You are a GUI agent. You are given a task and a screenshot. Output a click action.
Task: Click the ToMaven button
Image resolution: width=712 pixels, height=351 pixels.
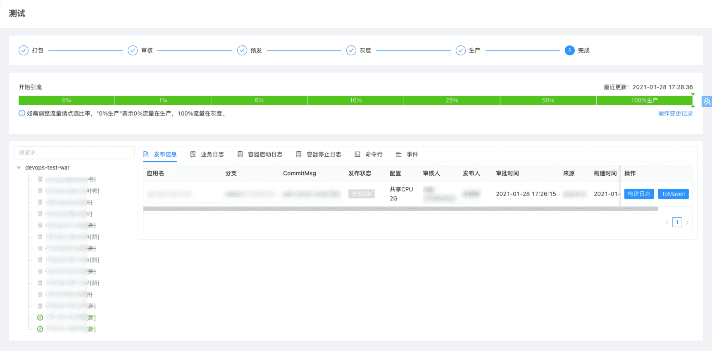coord(673,194)
